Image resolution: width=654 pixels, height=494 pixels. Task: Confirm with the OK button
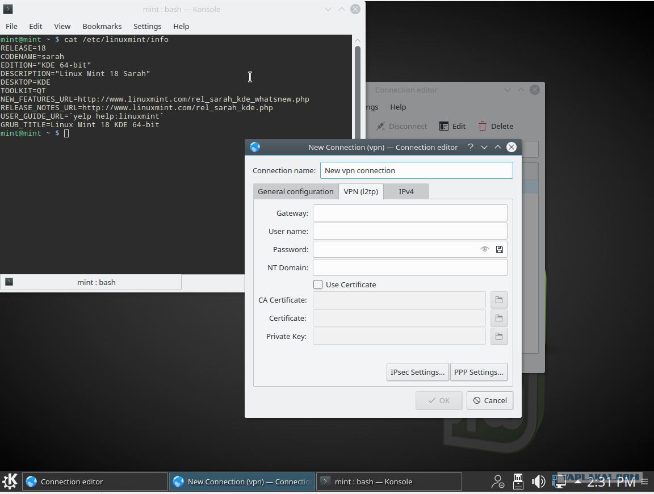[439, 400]
